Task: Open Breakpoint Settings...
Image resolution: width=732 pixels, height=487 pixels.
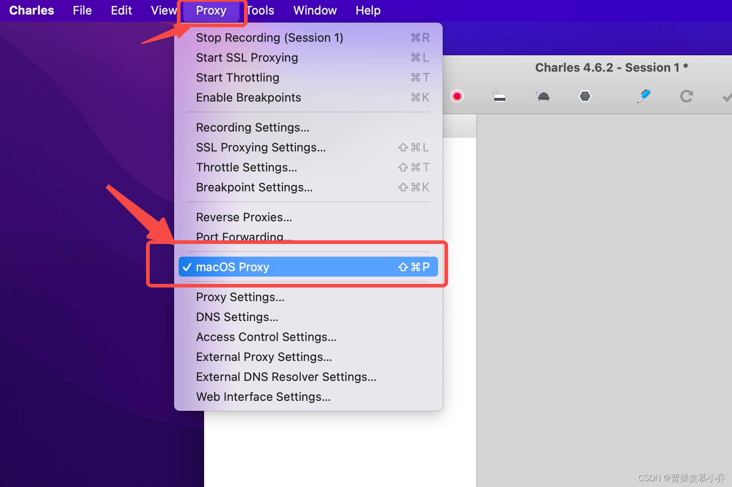Action: tap(308, 187)
